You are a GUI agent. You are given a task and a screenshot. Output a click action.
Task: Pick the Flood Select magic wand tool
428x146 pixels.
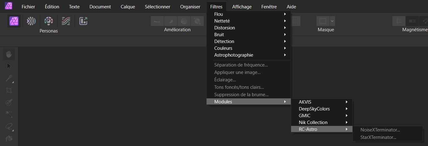(9, 114)
